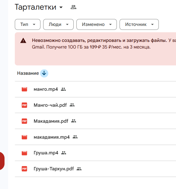176x189 pixels.
Task: Select the Груша-Тархун.pdf file name
Action: 54,169
